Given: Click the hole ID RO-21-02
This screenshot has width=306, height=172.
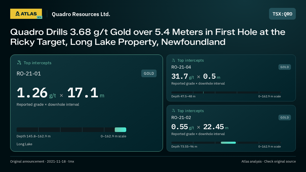Looking at the screenshot, I should [x=181, y=117].
